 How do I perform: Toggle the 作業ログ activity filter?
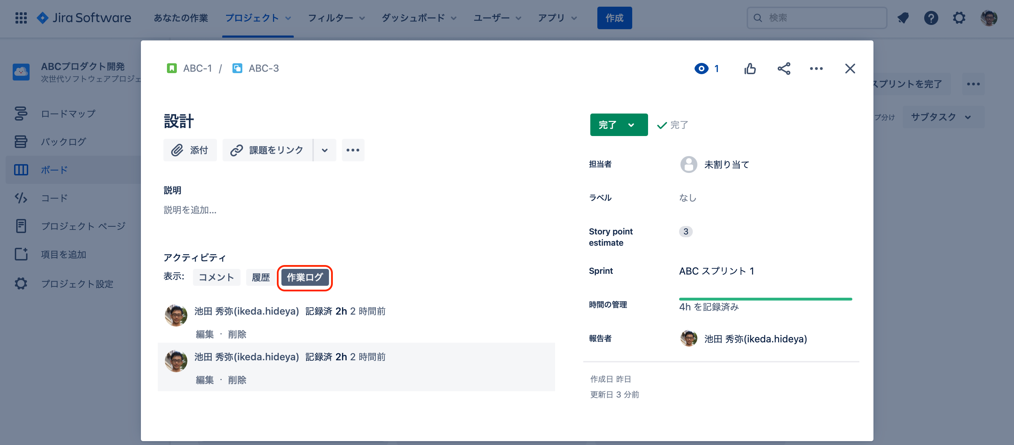coord(305,277)
